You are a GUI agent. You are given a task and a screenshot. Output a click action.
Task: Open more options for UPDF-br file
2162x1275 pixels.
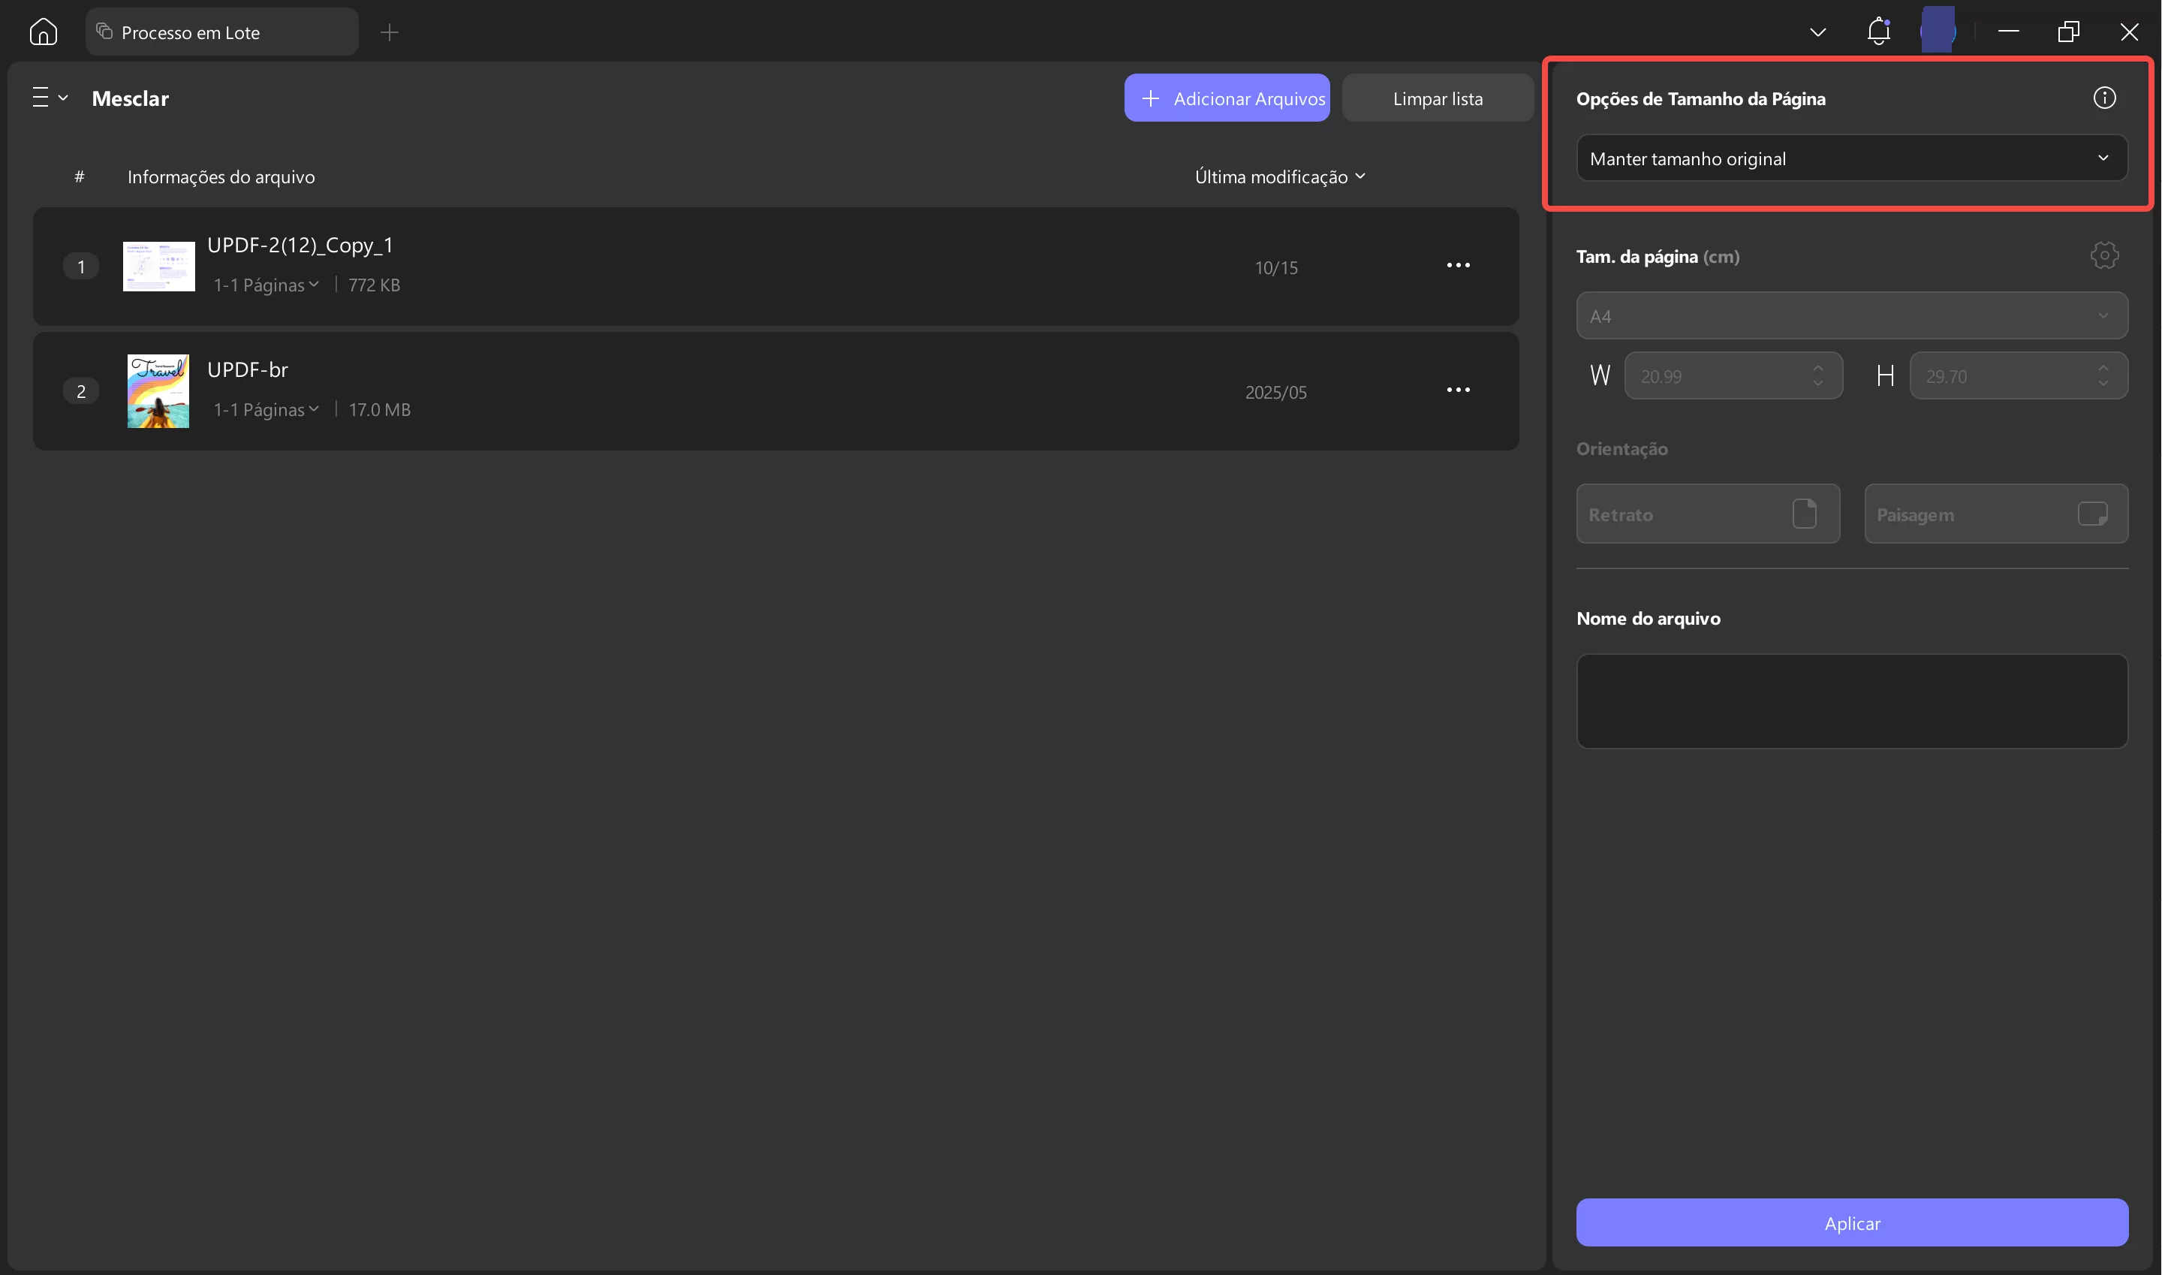point(1458,390)
